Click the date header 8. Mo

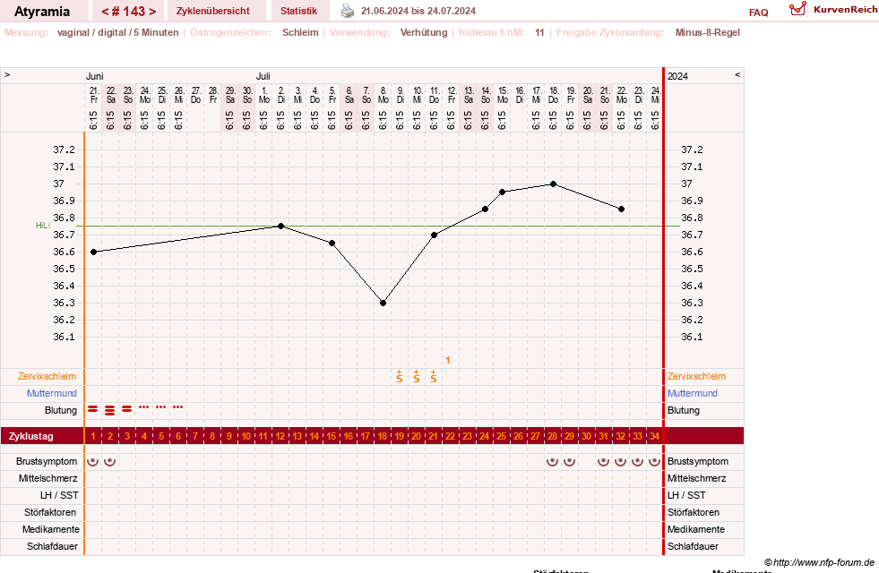[x=383, y=95]
